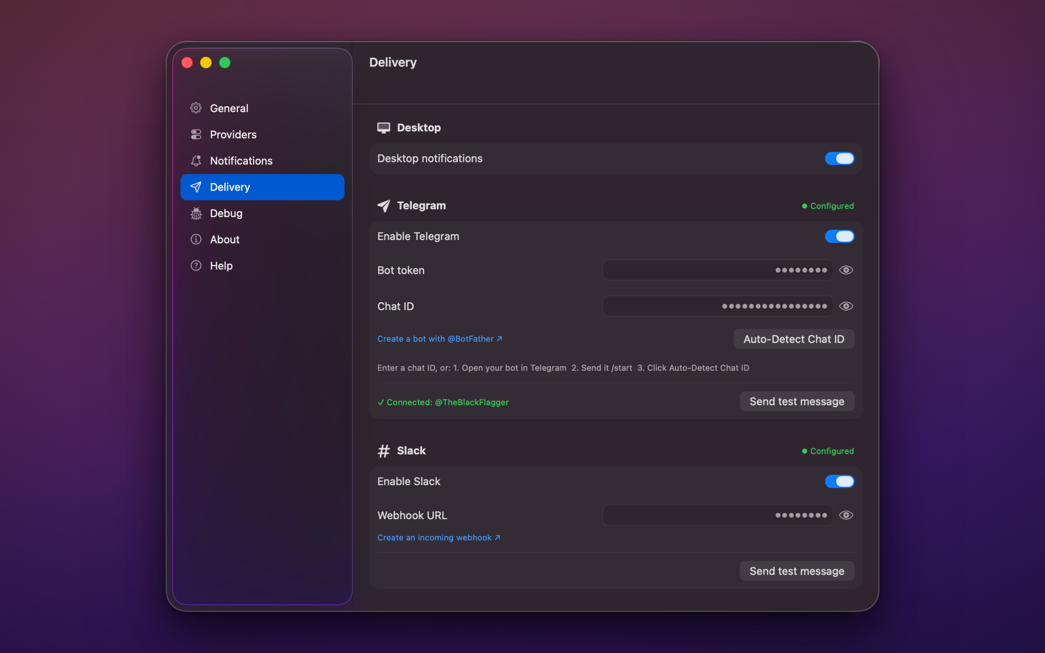Image resolution: width=1045 pixels, height=653 pixels.
Task: Click the Delivery paper plane sidebar icon
Action: [196, 187]
